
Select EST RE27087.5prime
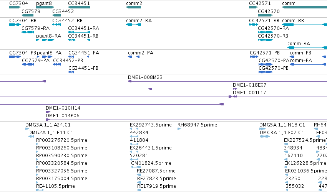pyautogui.click(x=139, y=175)
